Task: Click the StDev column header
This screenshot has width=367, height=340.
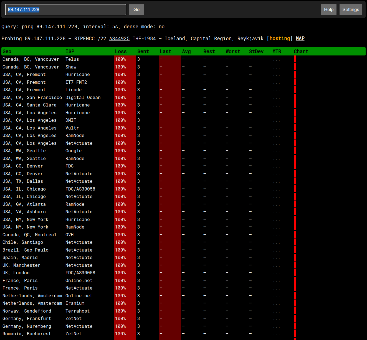Action: pyautogui.click(x=256, y=51)
